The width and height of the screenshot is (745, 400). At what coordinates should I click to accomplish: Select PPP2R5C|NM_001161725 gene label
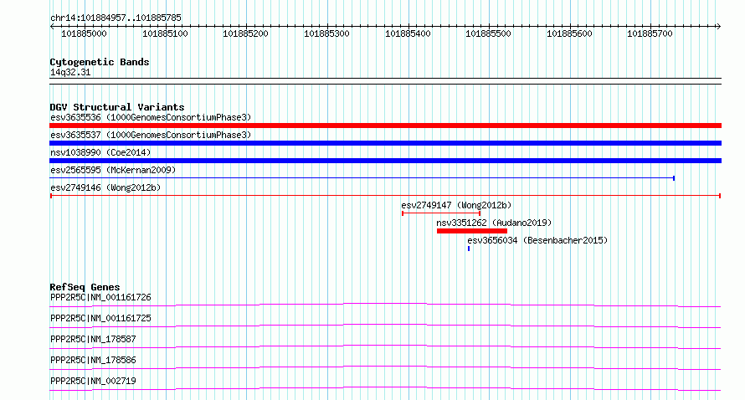tap(100, 318)
